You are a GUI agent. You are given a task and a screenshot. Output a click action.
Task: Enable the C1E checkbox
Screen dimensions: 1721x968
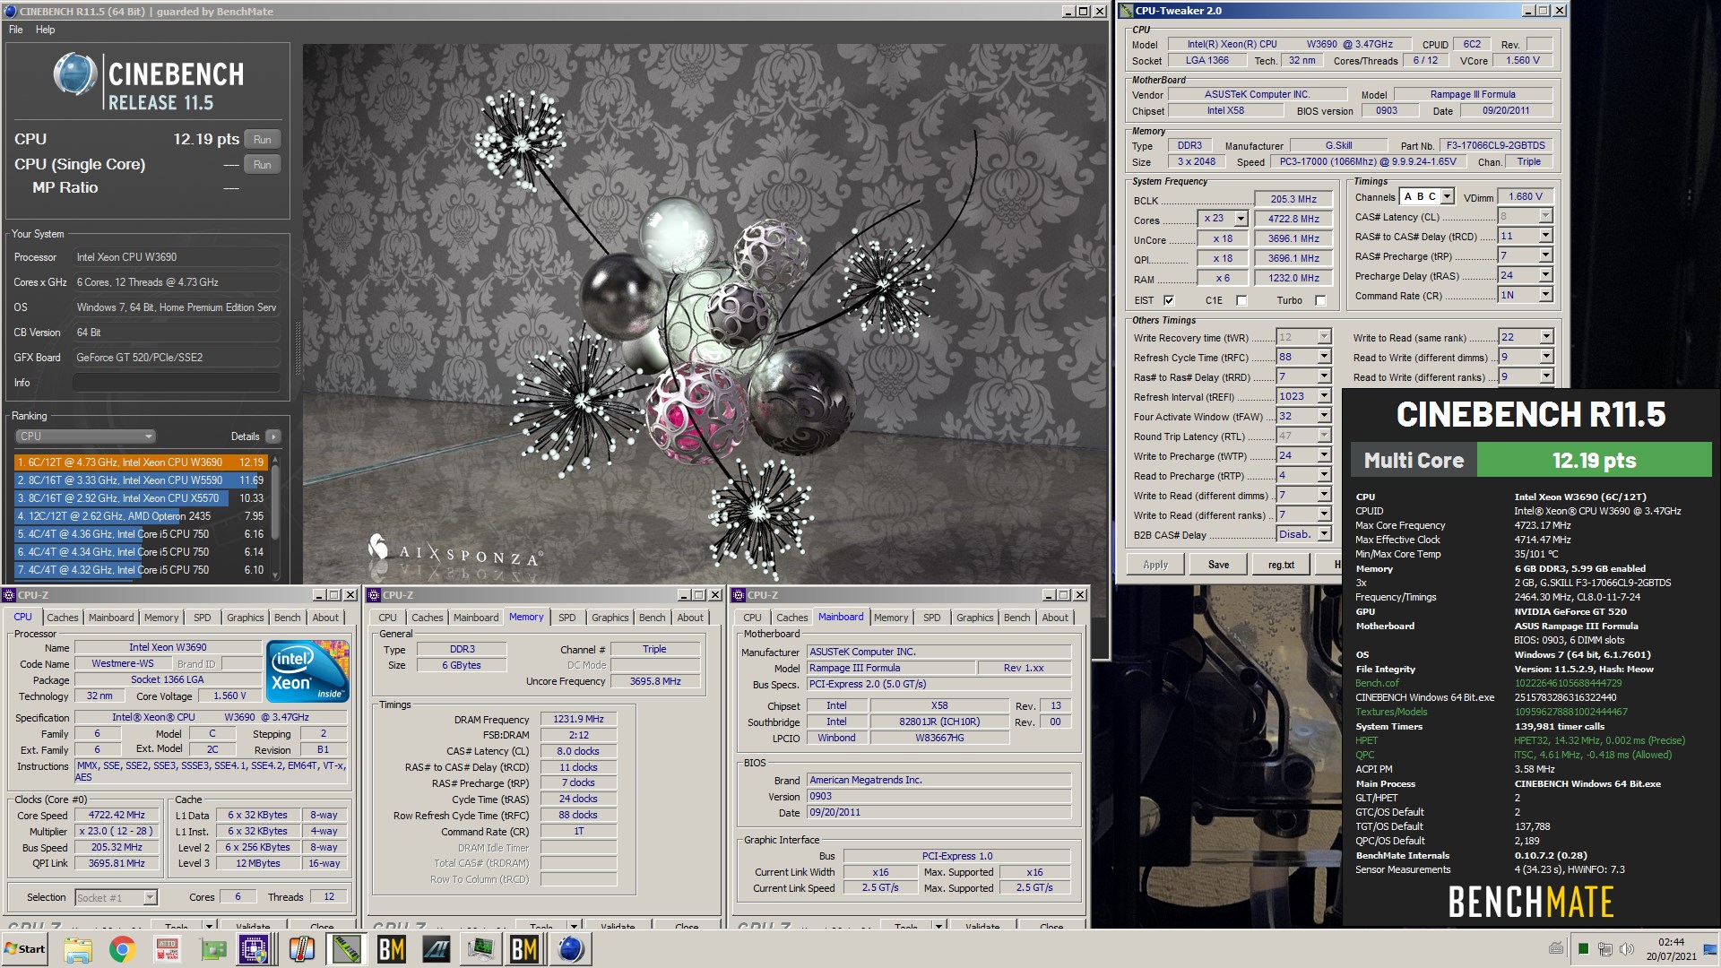1241,300
